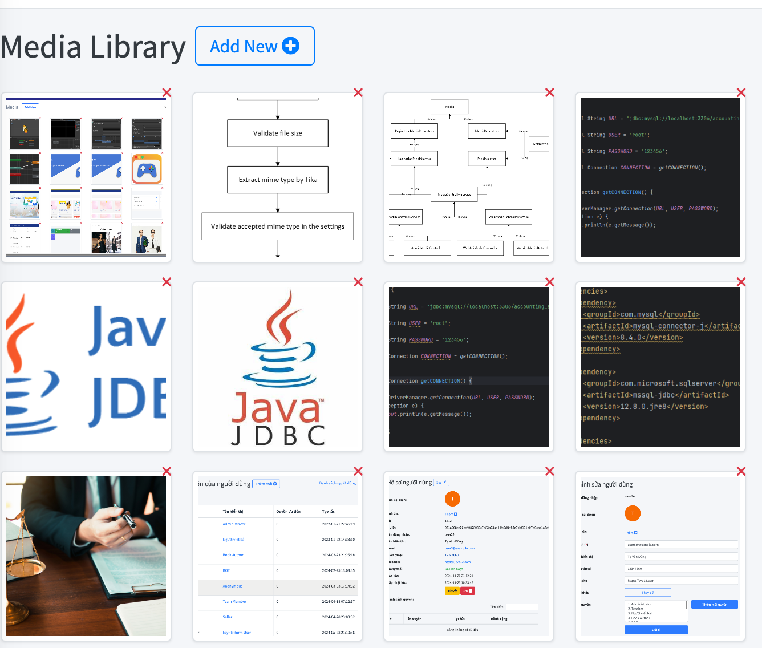The width and height of the screenshot is (762, 648).
Task: Delete the second-row JDBC connection code screenshot
Action: point(550,282)
